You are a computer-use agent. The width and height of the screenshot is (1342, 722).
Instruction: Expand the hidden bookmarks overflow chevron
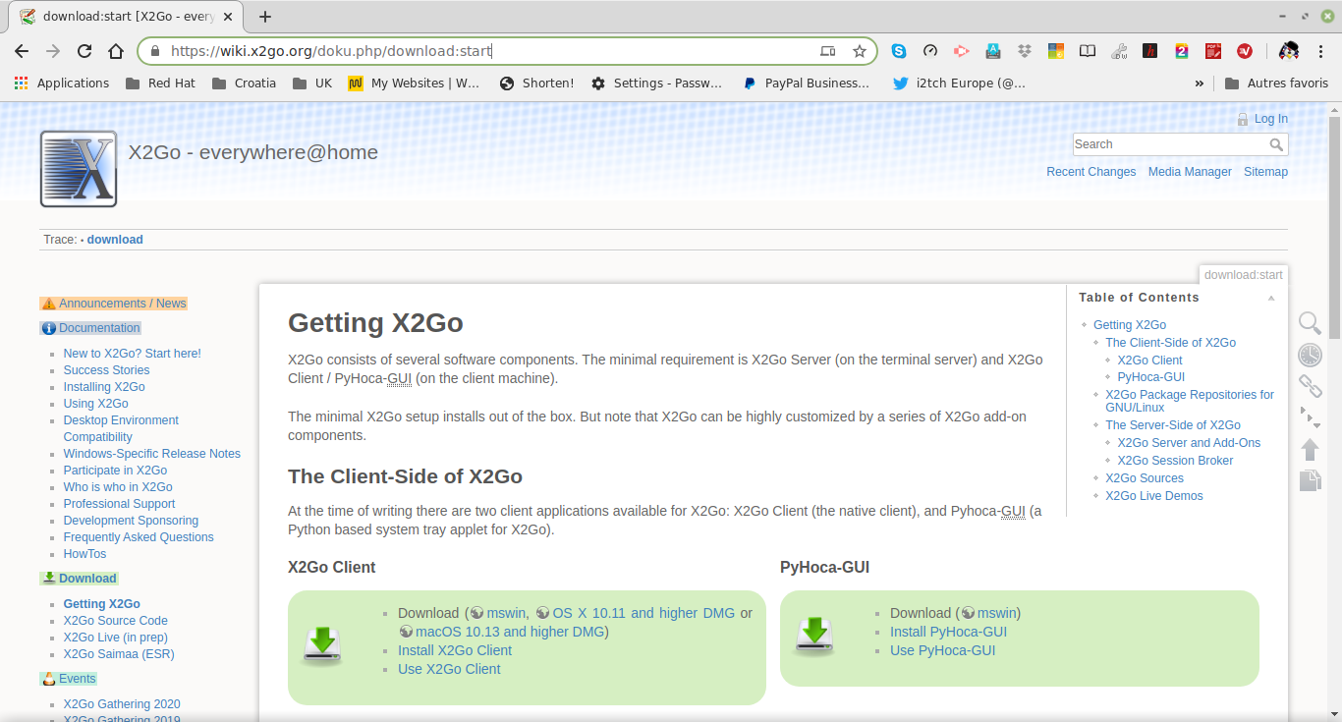pos(1200,83)
